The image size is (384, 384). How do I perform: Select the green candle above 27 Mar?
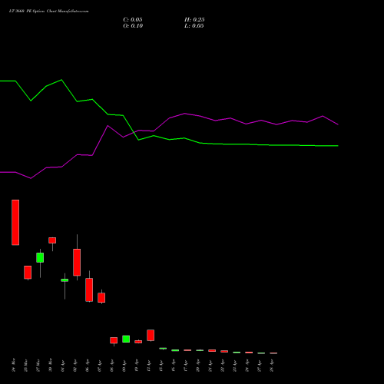point(40,257)
